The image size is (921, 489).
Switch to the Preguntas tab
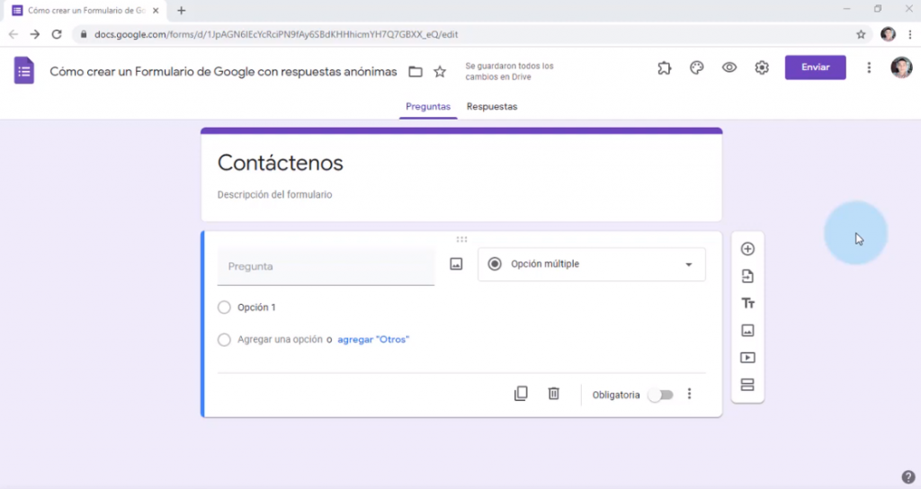[428, 106]
